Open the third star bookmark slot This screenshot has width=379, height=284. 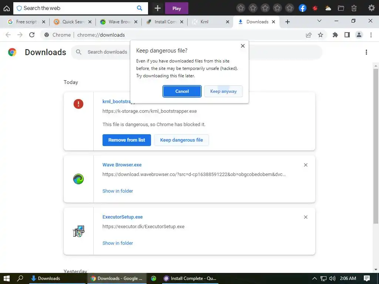pos(265,8)
